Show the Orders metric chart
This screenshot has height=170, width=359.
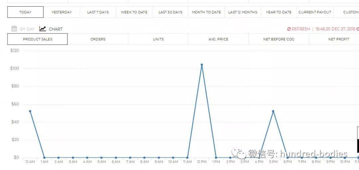click(98, 39)
